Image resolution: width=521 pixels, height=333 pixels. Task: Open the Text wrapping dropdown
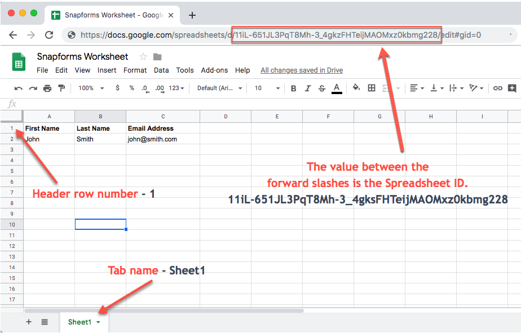[x=457, y=88]
